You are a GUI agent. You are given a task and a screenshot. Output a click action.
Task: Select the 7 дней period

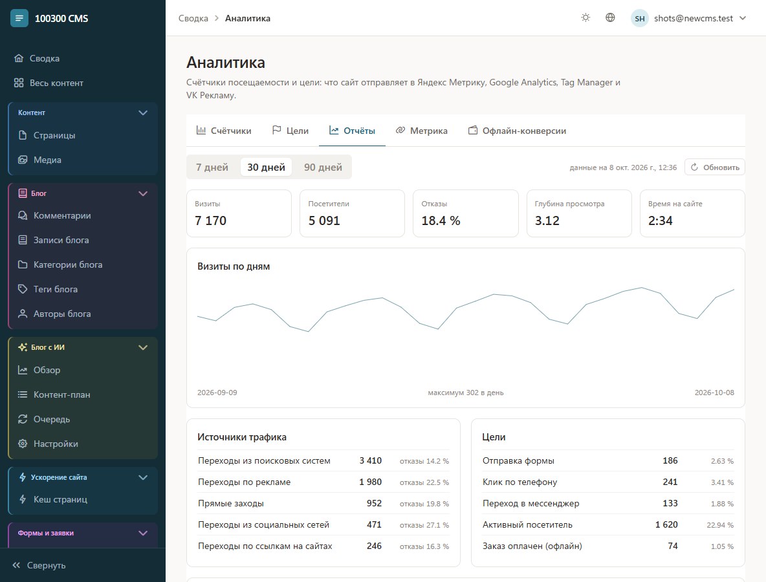[x=212, y=167]
